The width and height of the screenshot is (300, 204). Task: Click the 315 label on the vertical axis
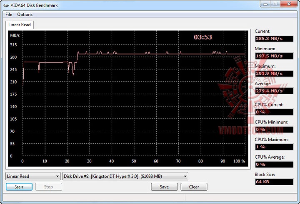click(13, 45)
